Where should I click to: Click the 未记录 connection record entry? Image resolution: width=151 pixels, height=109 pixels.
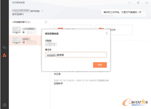[x=57, y=74]
